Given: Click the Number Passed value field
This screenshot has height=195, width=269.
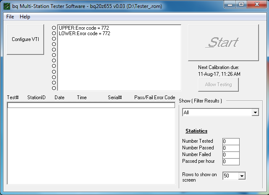Looking at the screenshot, I should (x=231, y=148).
